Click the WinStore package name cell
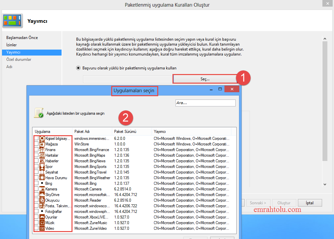This screenshot has height=239, width=334. click(81, 144)
